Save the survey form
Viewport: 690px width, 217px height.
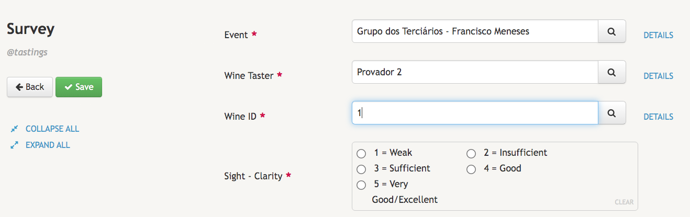(x=79, y=87)
